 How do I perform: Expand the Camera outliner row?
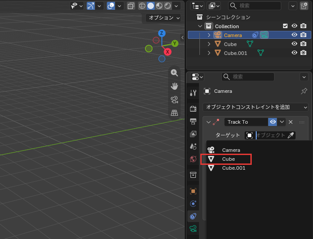pos(209,35)
